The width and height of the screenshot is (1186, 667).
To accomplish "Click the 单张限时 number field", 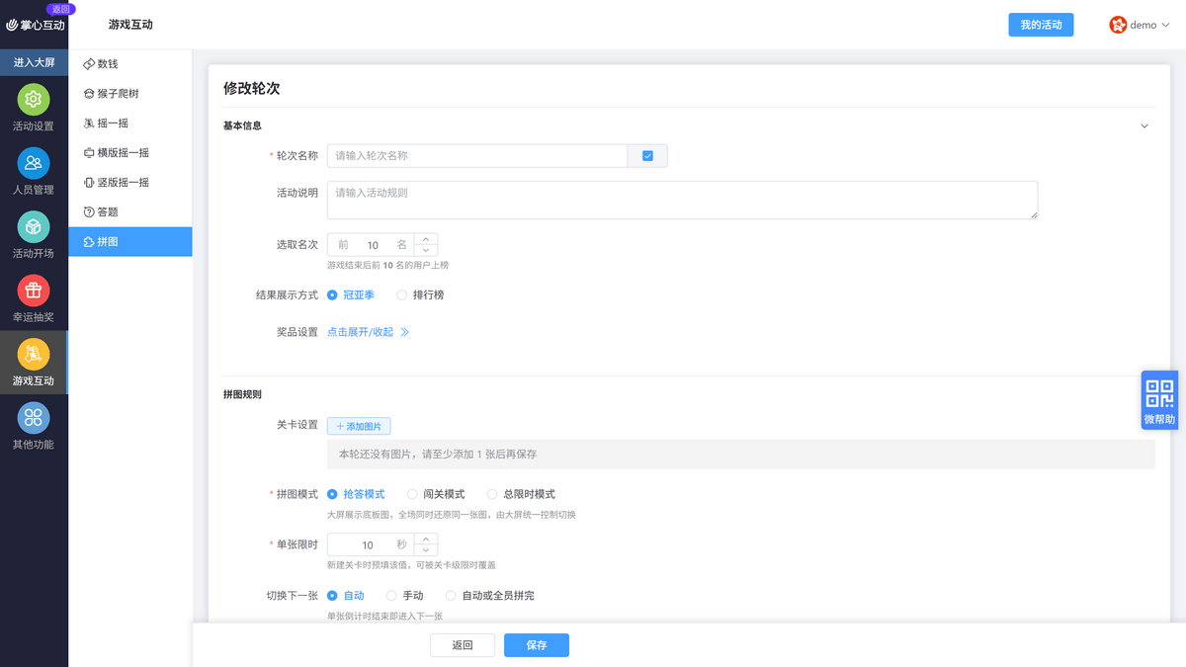I will pyautogui.click(x=373, y=544).
